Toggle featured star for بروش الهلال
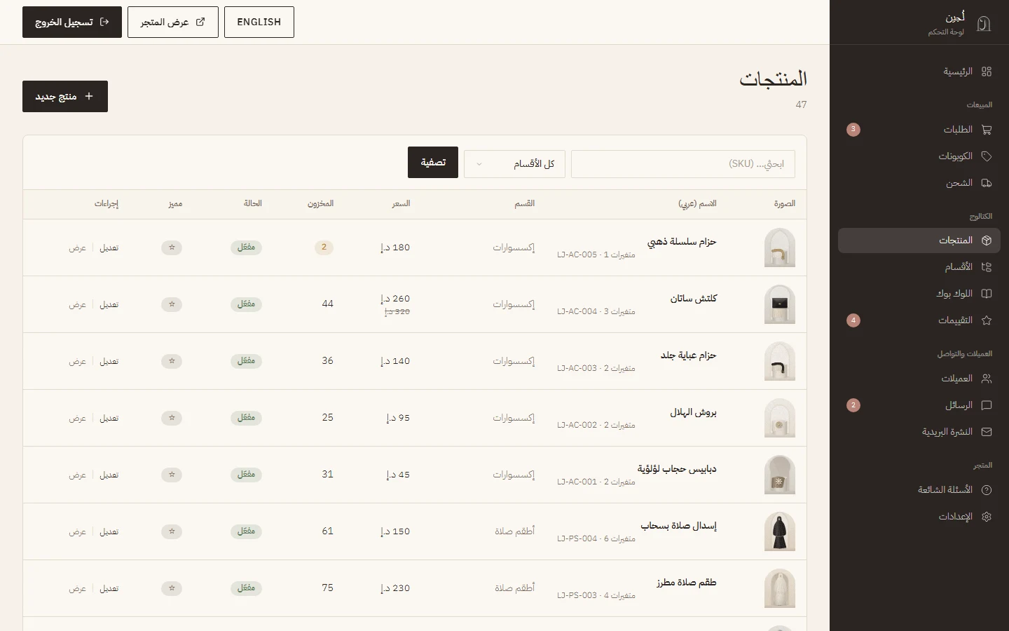1009x631 pixels. 172,418
